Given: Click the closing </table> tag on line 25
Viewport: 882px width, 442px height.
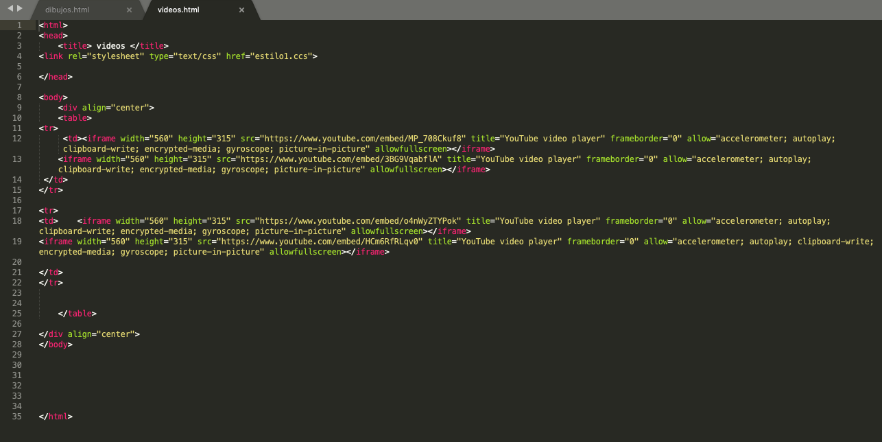Looking at the screenshot, I should (78, 314).
